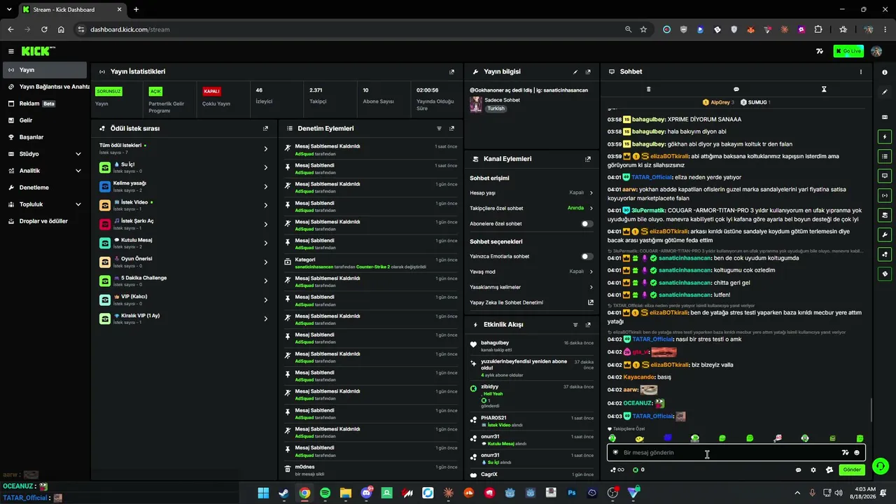
Task: Open the Spotify taskbar icon
Action: coord(325,493)
